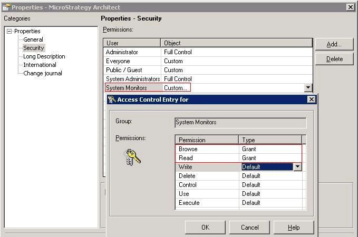This screenshot has width=358, height=237.
Task: Click the keys icon in Access Control Entry title
Action: pyautogui.click(x=112, y=100)
